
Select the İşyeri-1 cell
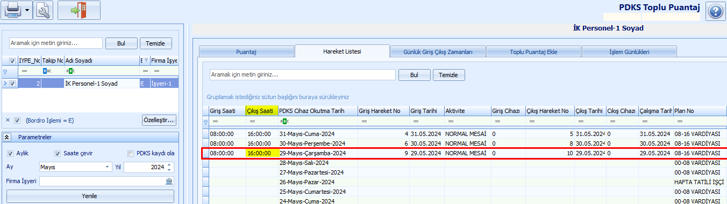(164, 84)
